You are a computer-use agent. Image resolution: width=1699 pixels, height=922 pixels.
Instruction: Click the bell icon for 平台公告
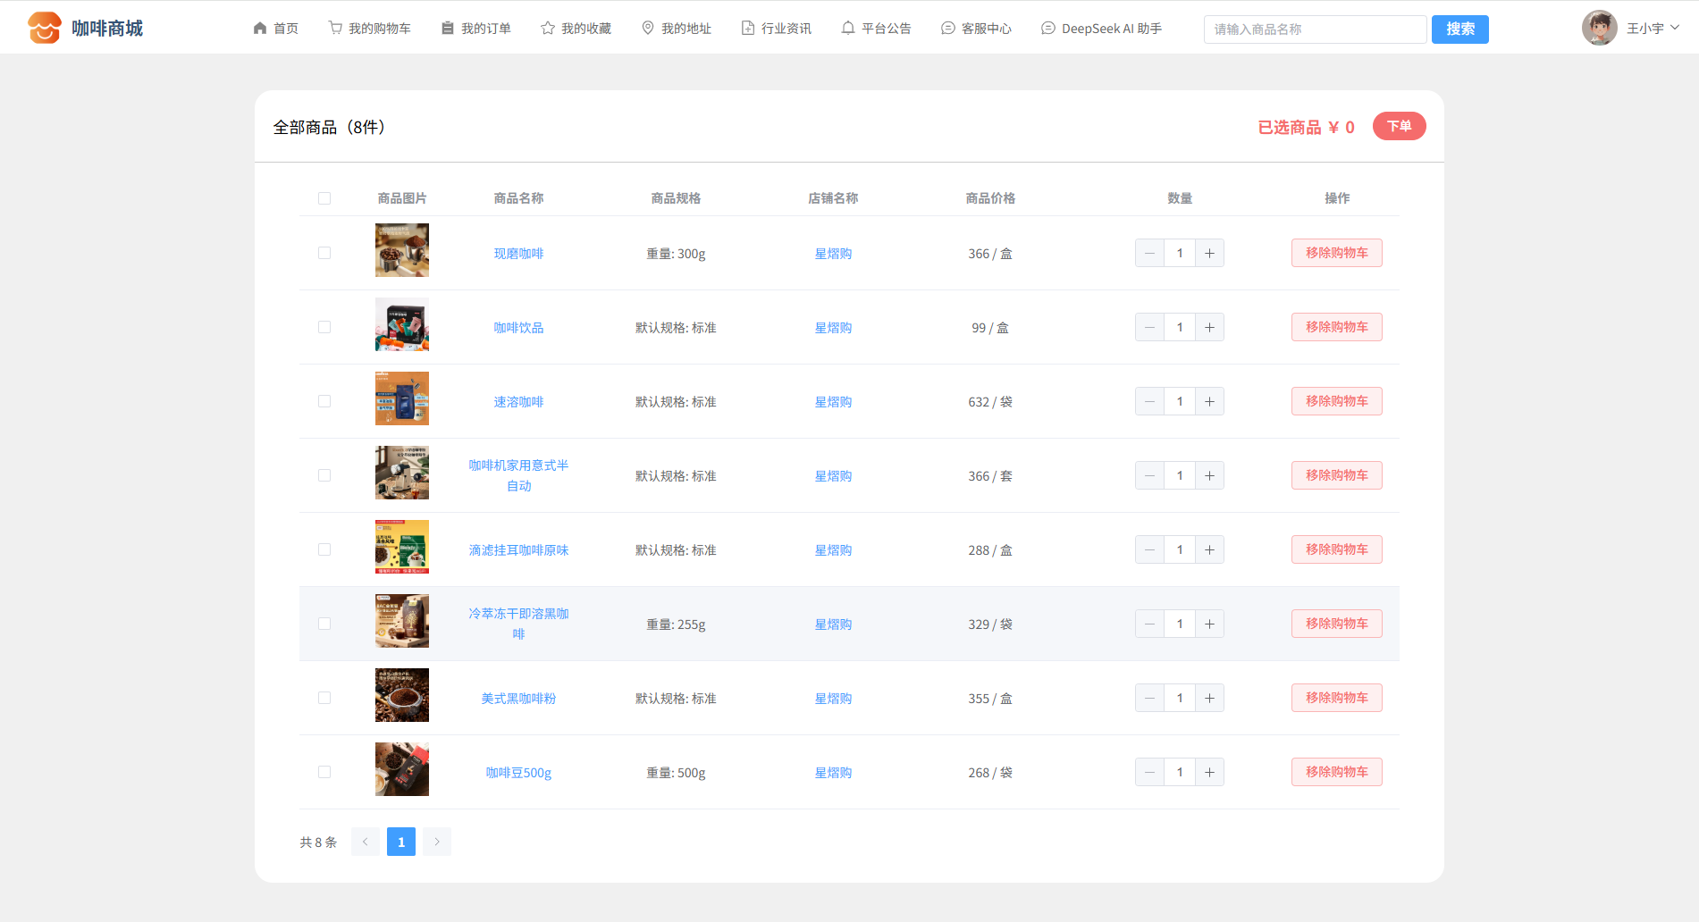tap(848, 29)
